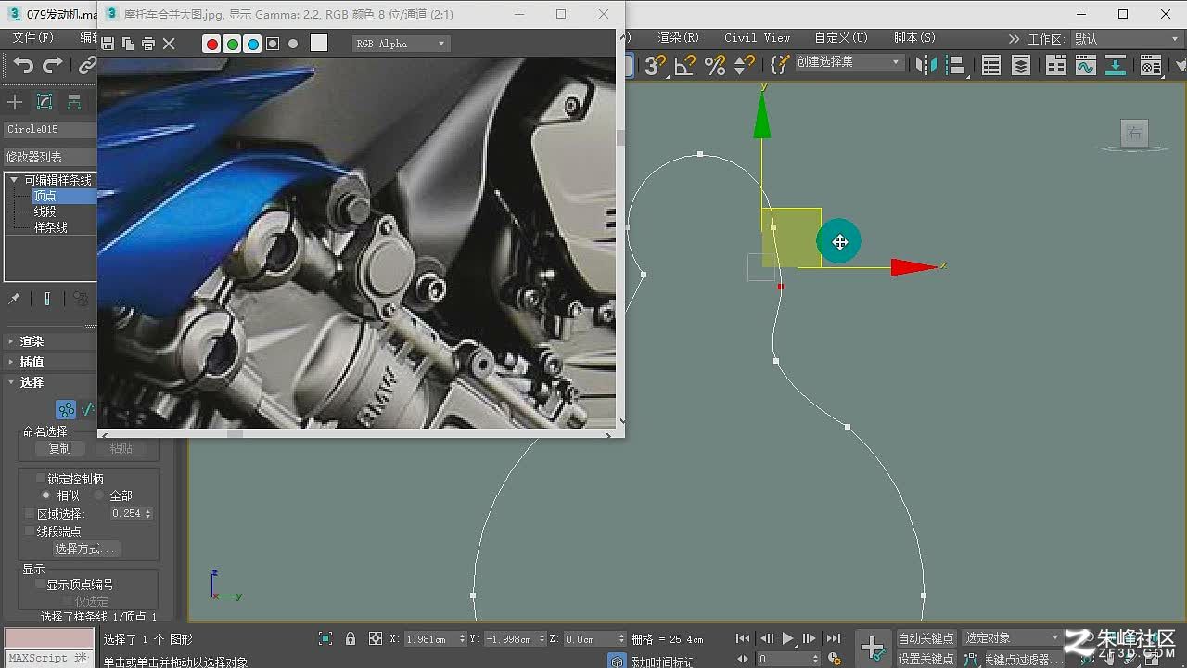Image resolution: width=1187 pixels, height=668 pixels.
Task: Toggle monochrome display in the image viewer
Action: [x=293, y=44]
